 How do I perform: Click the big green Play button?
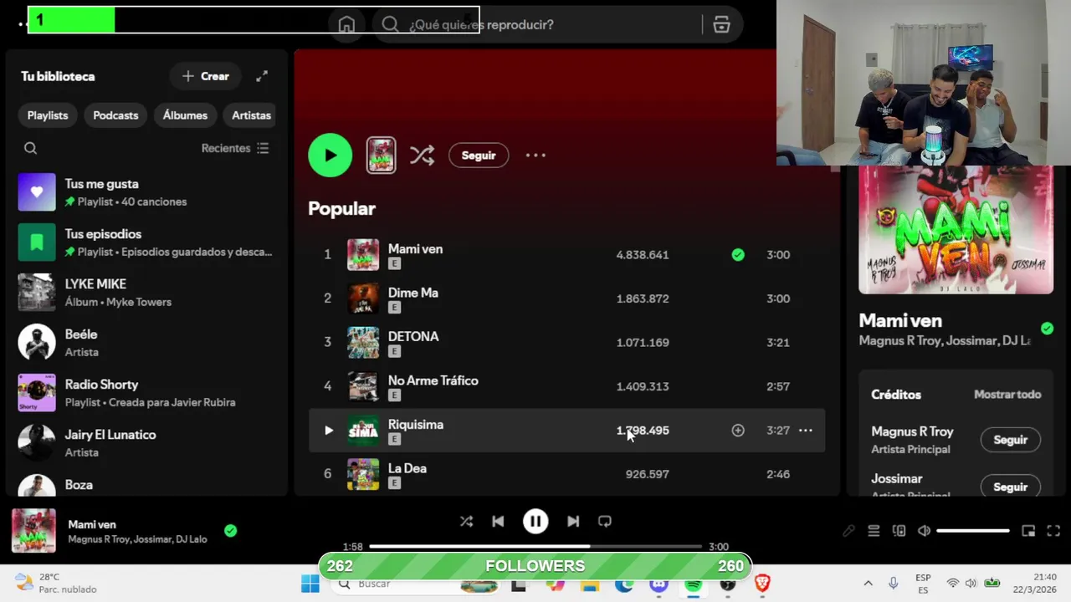(331, 155)
